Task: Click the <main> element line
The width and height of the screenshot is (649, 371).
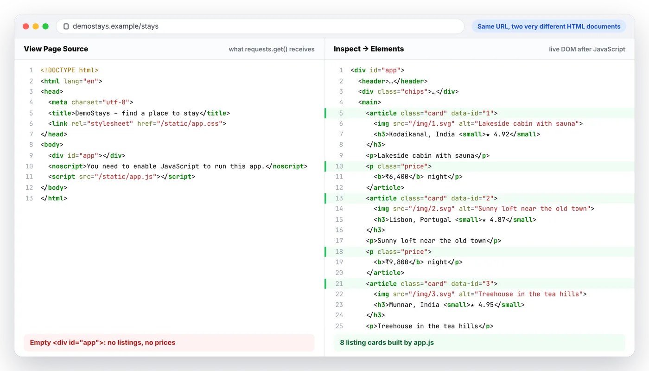Action: [x=370, y=102]
